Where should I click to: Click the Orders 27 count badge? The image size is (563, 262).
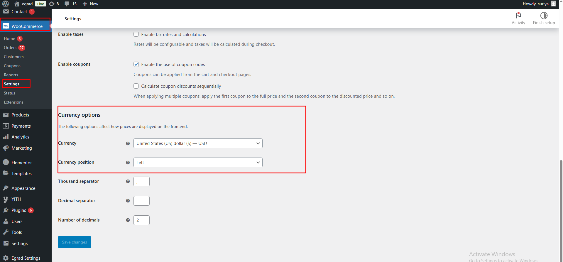pos(22,48)
